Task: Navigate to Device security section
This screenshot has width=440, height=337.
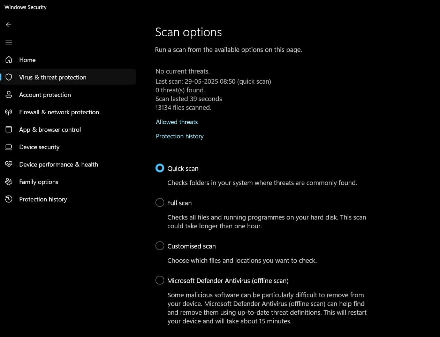Action: point(39,147)
